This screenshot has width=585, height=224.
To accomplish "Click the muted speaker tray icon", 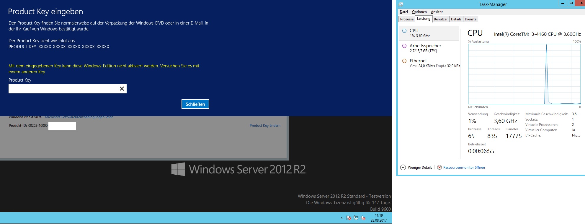I will [363, 218].
